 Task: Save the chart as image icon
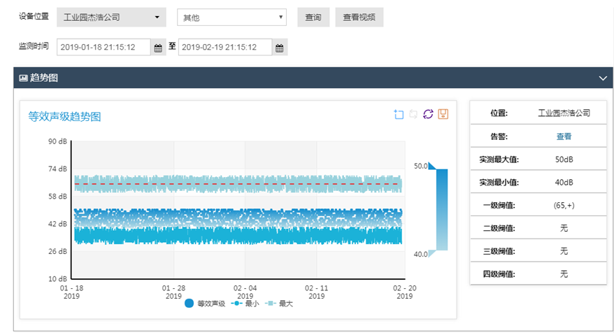point(443,114)
